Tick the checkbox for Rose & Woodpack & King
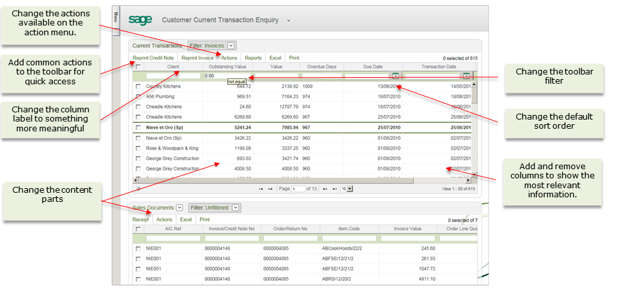The height and width of the screenshot is (296, 617). point(138,148)
